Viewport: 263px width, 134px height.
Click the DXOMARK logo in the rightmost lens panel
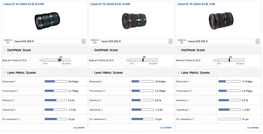pos(253,128)
